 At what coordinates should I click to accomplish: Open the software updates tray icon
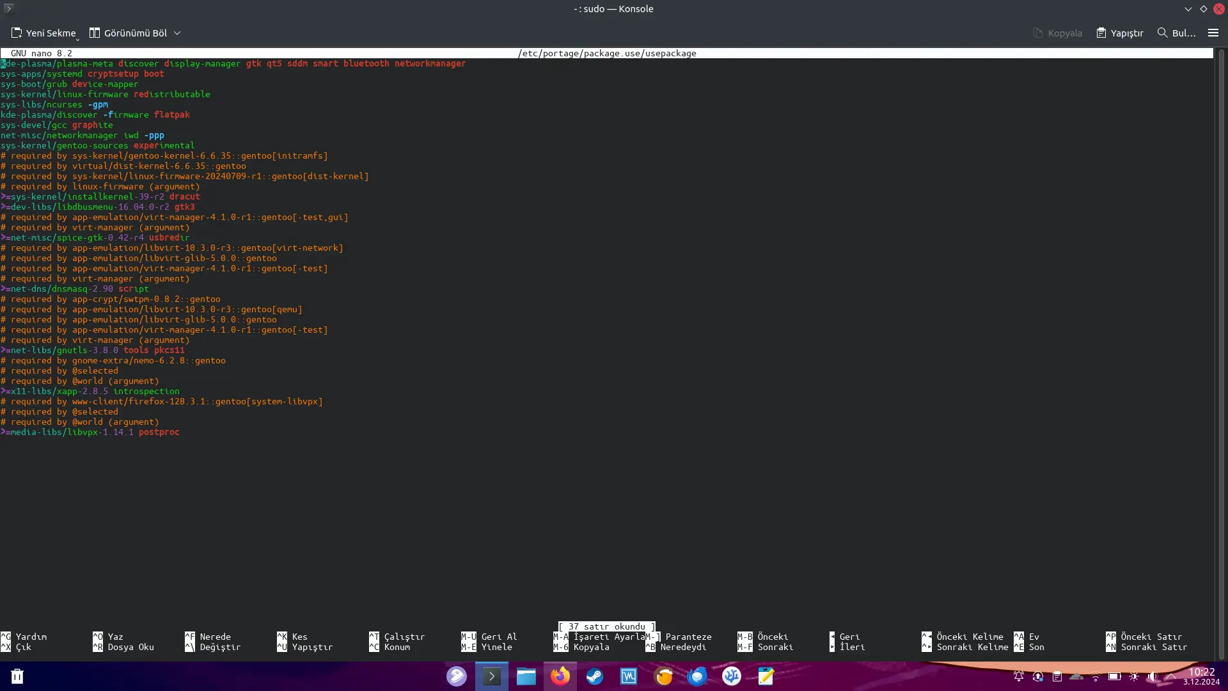point(1038,676)
